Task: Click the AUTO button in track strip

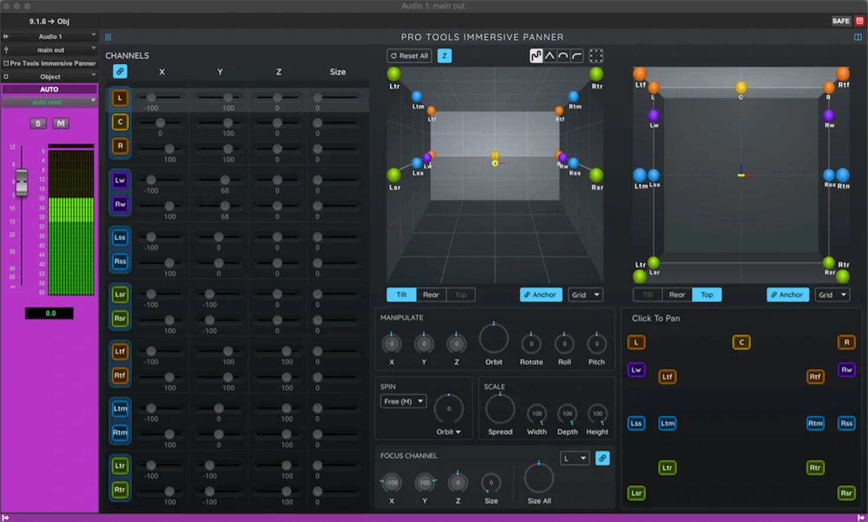Action: click(50, 89)
